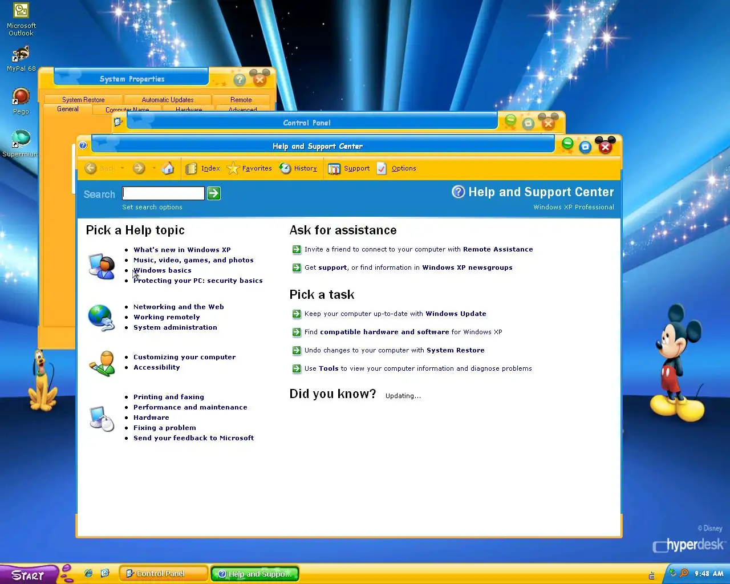Open the Working remotely topic
Image resolution: width=730 pixels, height=584 pixels.
pyautogui.click(x=167, y=317)
